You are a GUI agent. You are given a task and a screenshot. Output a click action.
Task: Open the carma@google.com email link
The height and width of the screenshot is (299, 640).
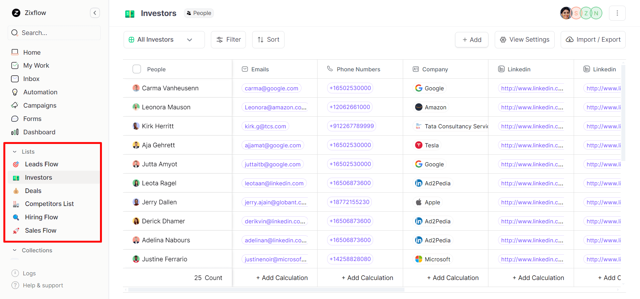tap(271, 88)
